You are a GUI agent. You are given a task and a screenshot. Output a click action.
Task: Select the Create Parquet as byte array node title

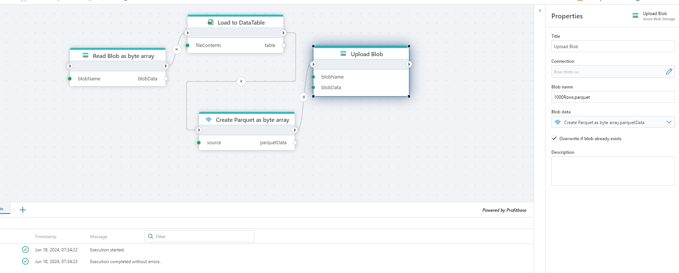(x=252, y=120)
